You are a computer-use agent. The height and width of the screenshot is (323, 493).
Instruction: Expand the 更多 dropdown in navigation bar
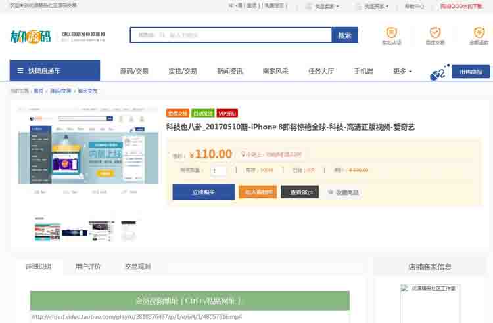(402, 71)
